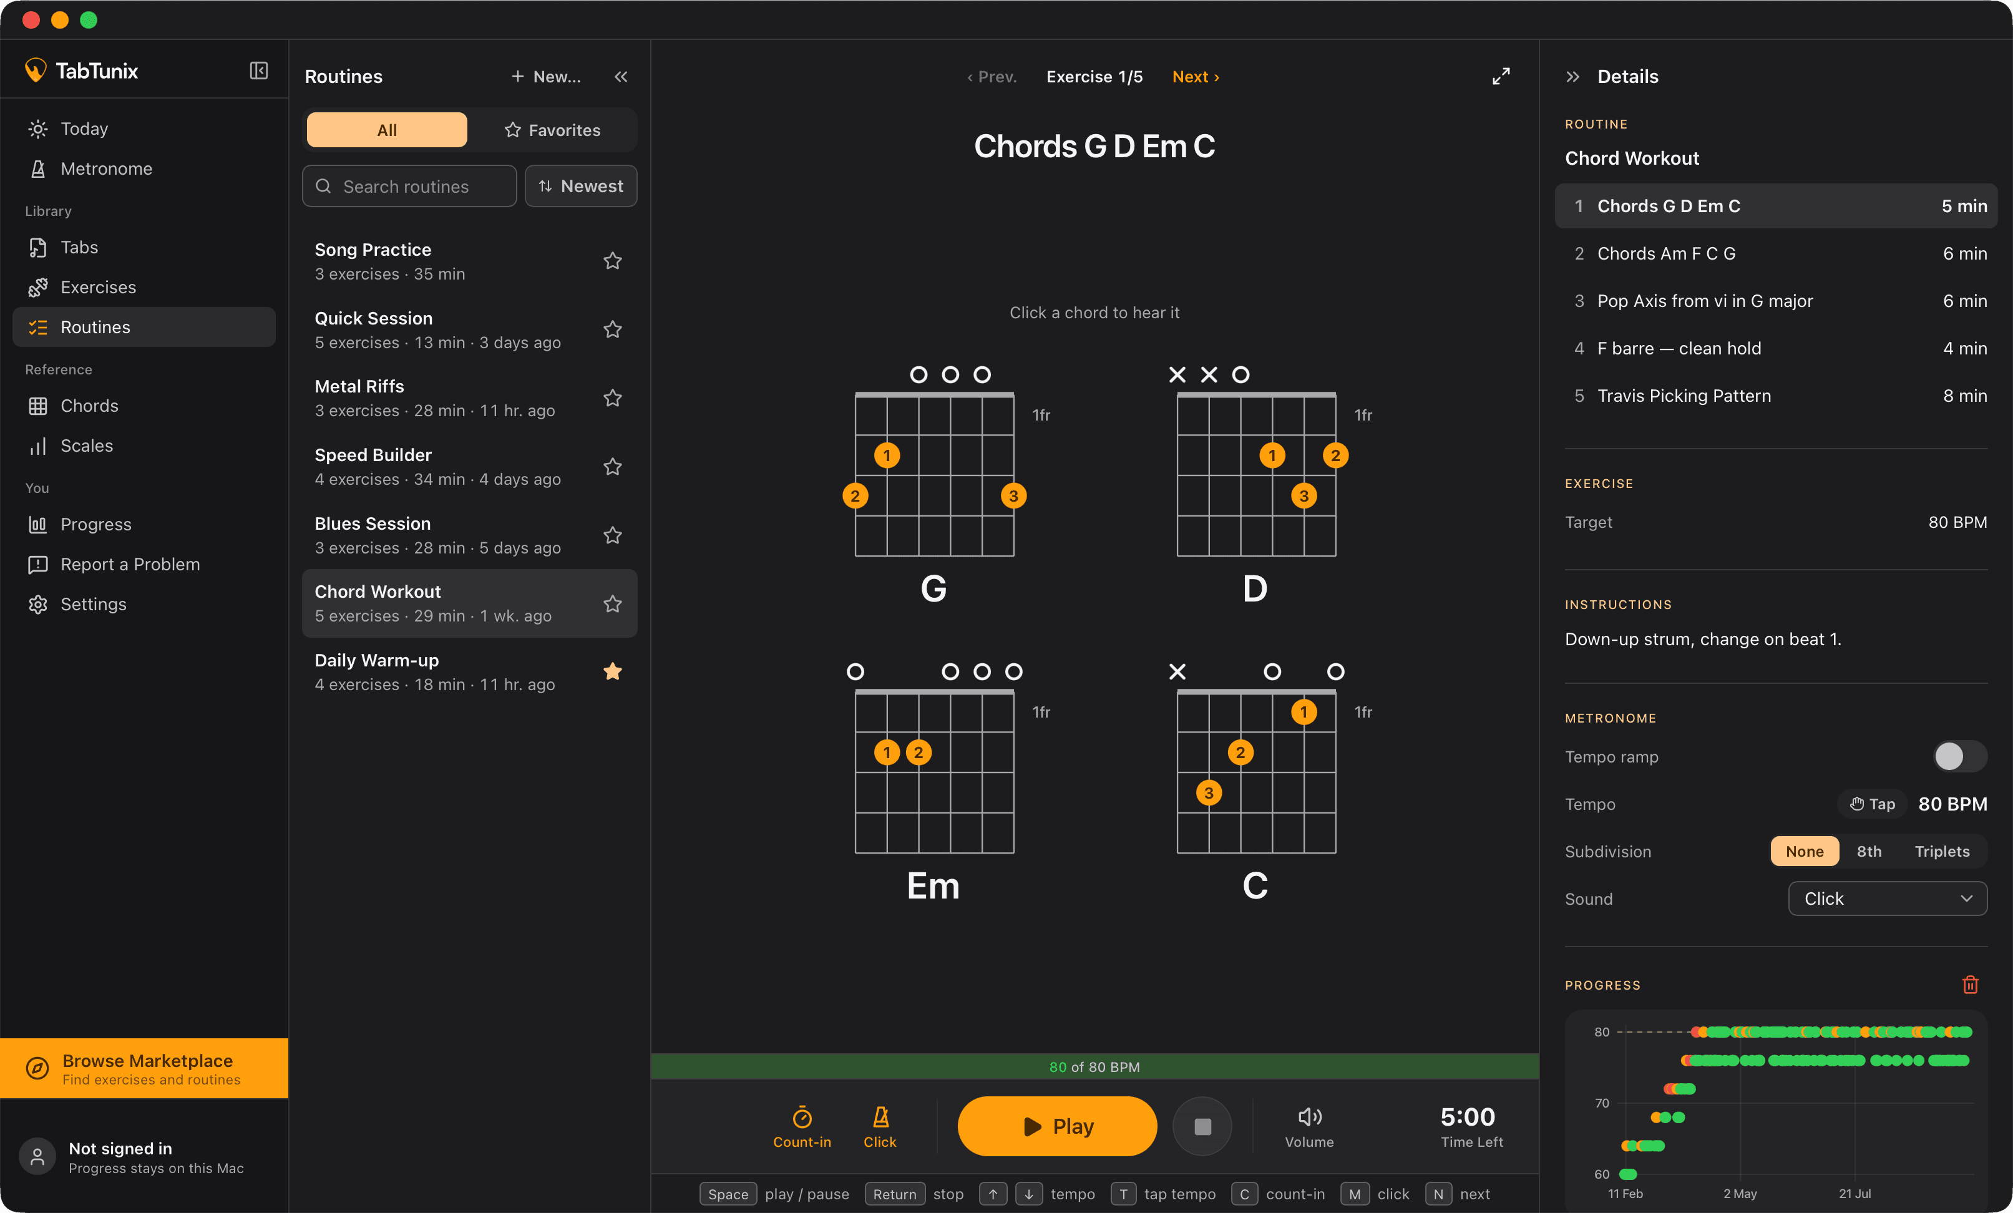Collapse the sidebar with the panel icon
2013x1213 pixels.
click(258, 71)
